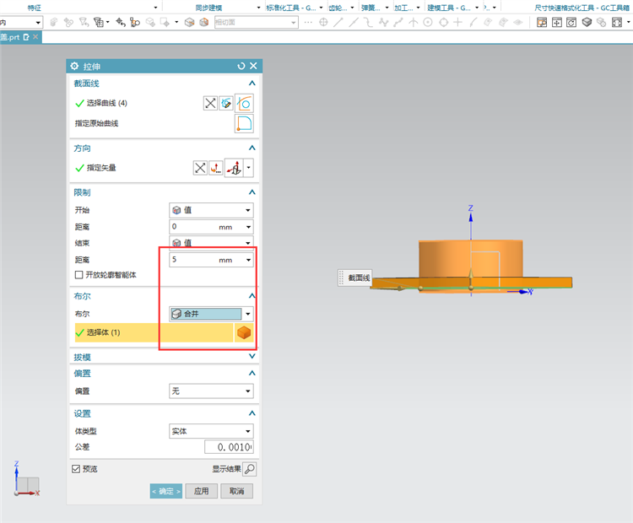
Task: Open the vector dialog icon in 方向 section
Action: (x=215, y=168)
